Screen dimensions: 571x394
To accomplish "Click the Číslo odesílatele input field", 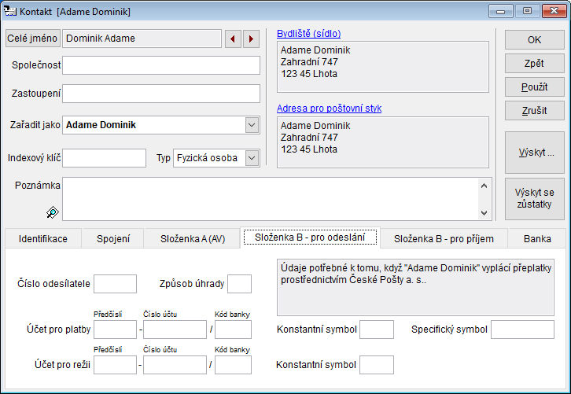I will [115, 284].
